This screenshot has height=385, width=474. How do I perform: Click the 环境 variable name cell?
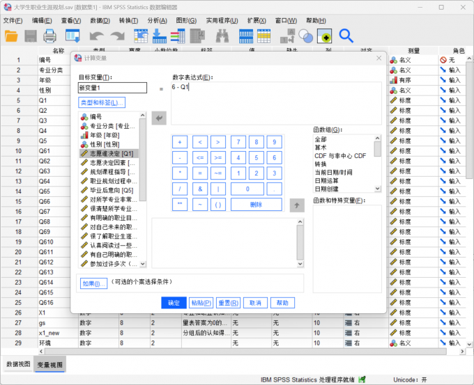[58, 343]
